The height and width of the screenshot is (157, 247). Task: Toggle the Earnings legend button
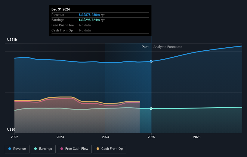(43, 149)
